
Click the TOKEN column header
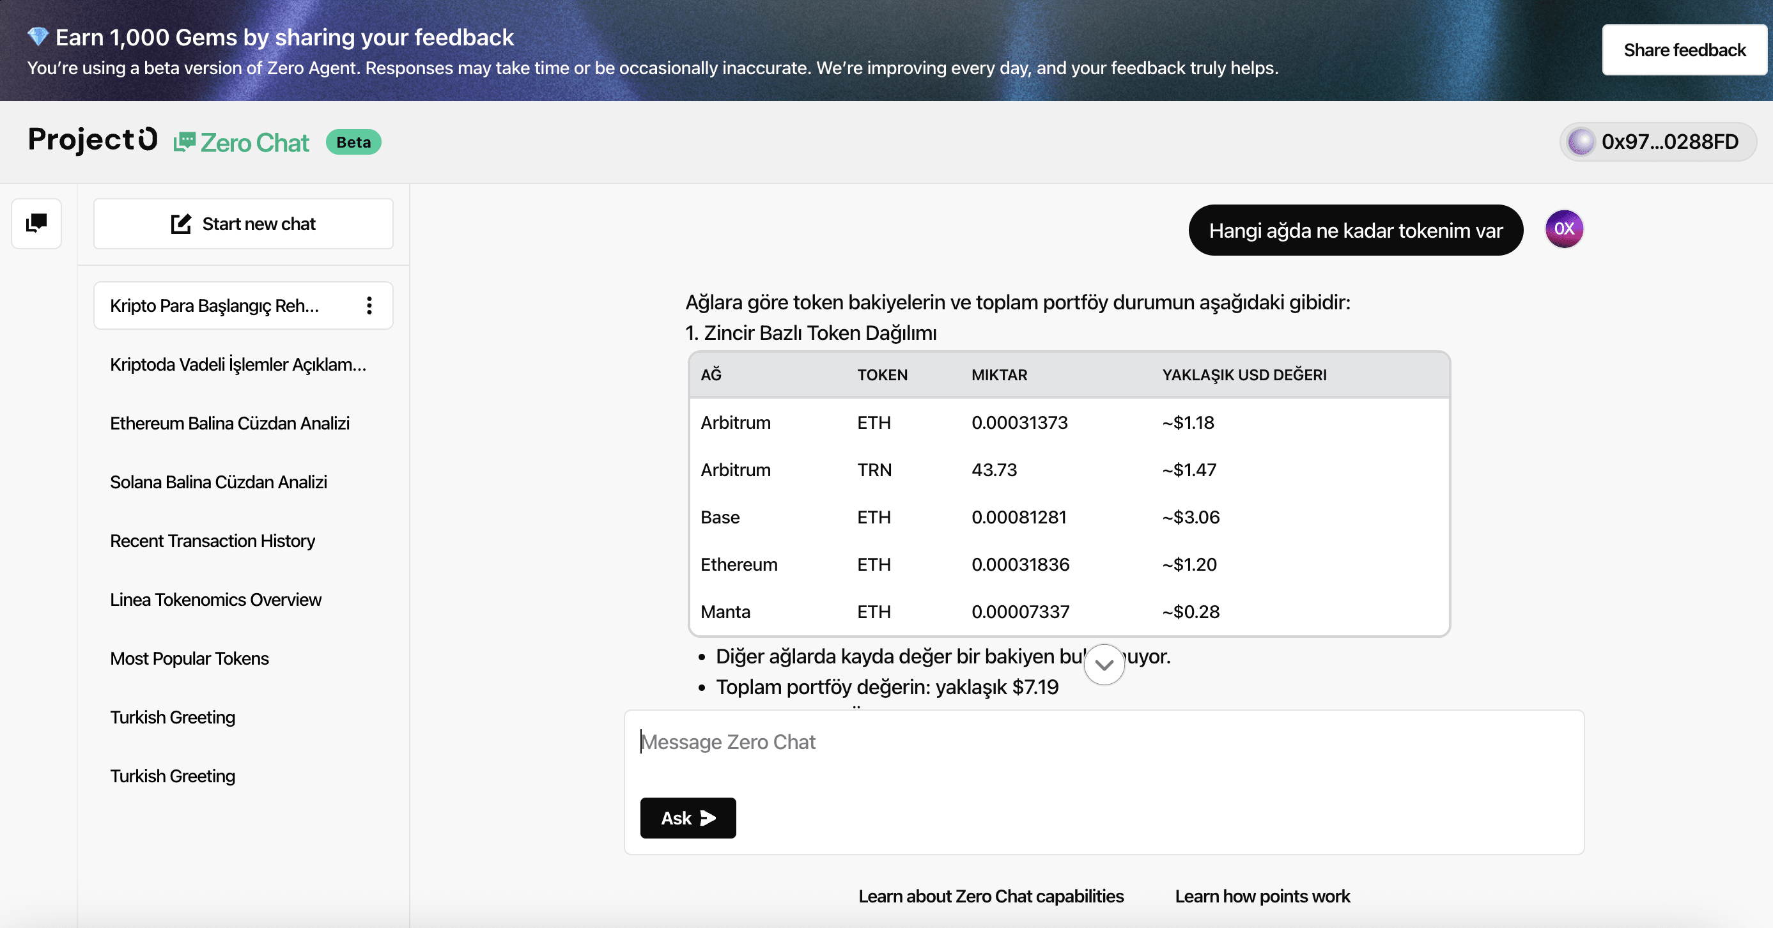tap(881, 375)
